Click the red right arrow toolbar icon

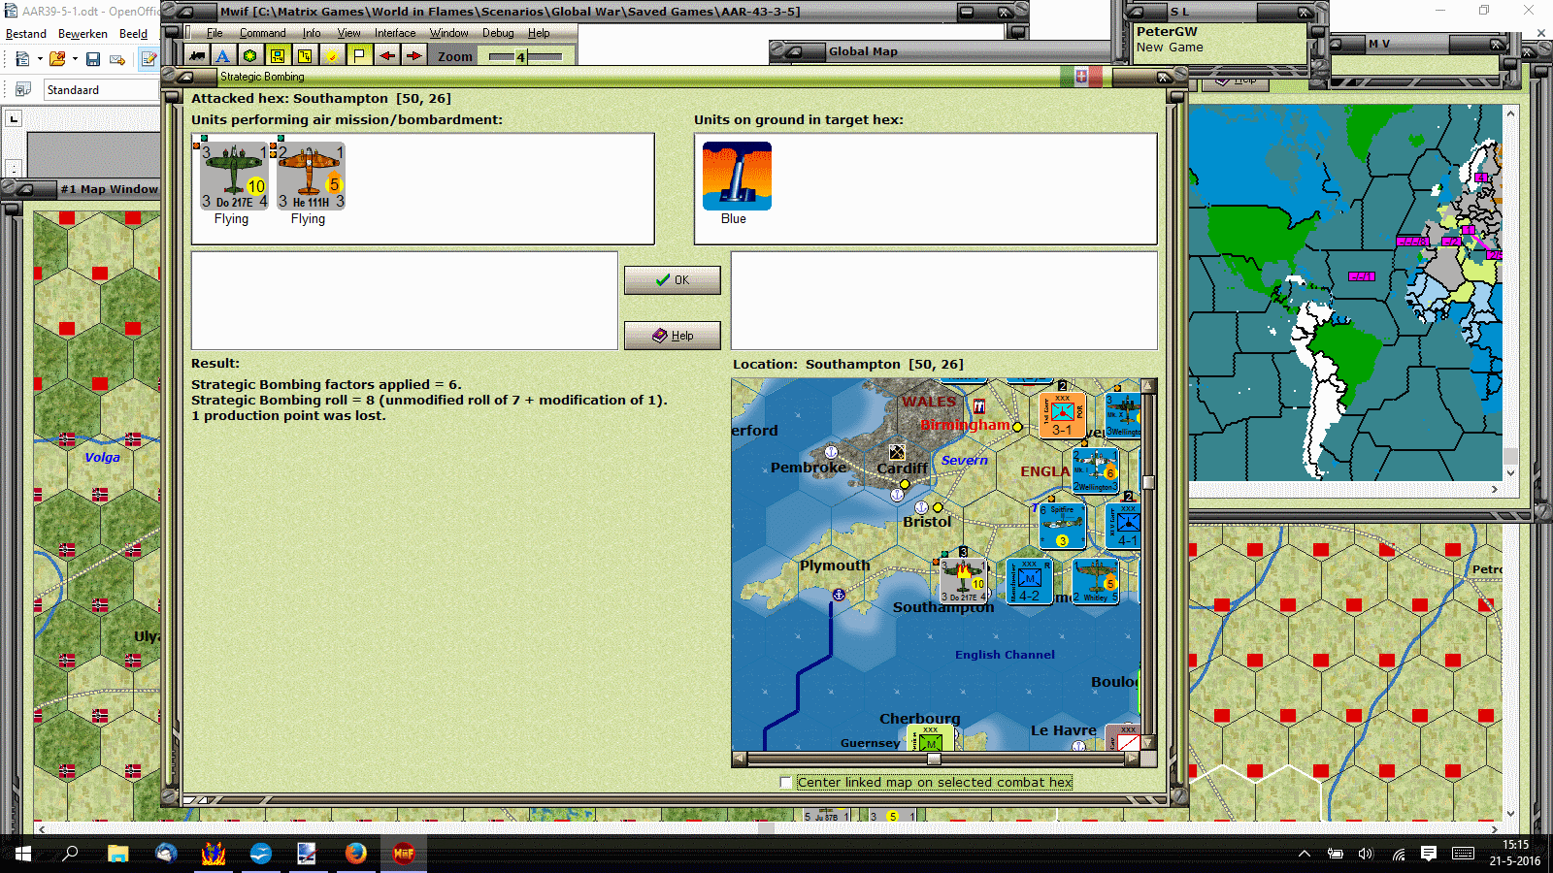[x=414, y=55]
